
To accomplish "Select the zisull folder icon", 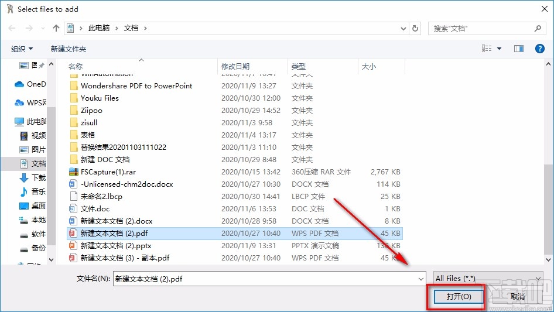I will click(x=73, y=122).
